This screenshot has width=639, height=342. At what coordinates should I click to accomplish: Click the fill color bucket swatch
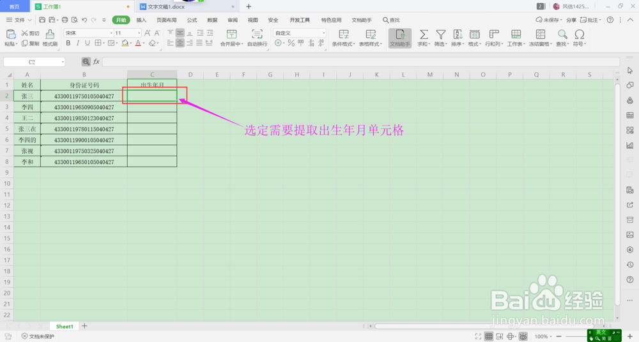(x=125, y=43)
